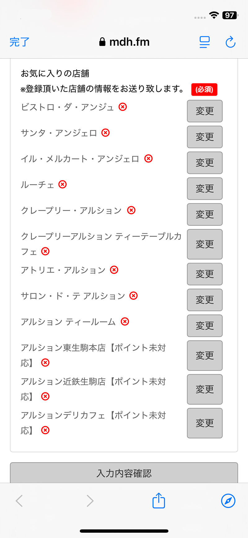Open in Safari compass icon
Image resolution: width=248 pixels, height=538 pixels.
click(x=228, y=500)
